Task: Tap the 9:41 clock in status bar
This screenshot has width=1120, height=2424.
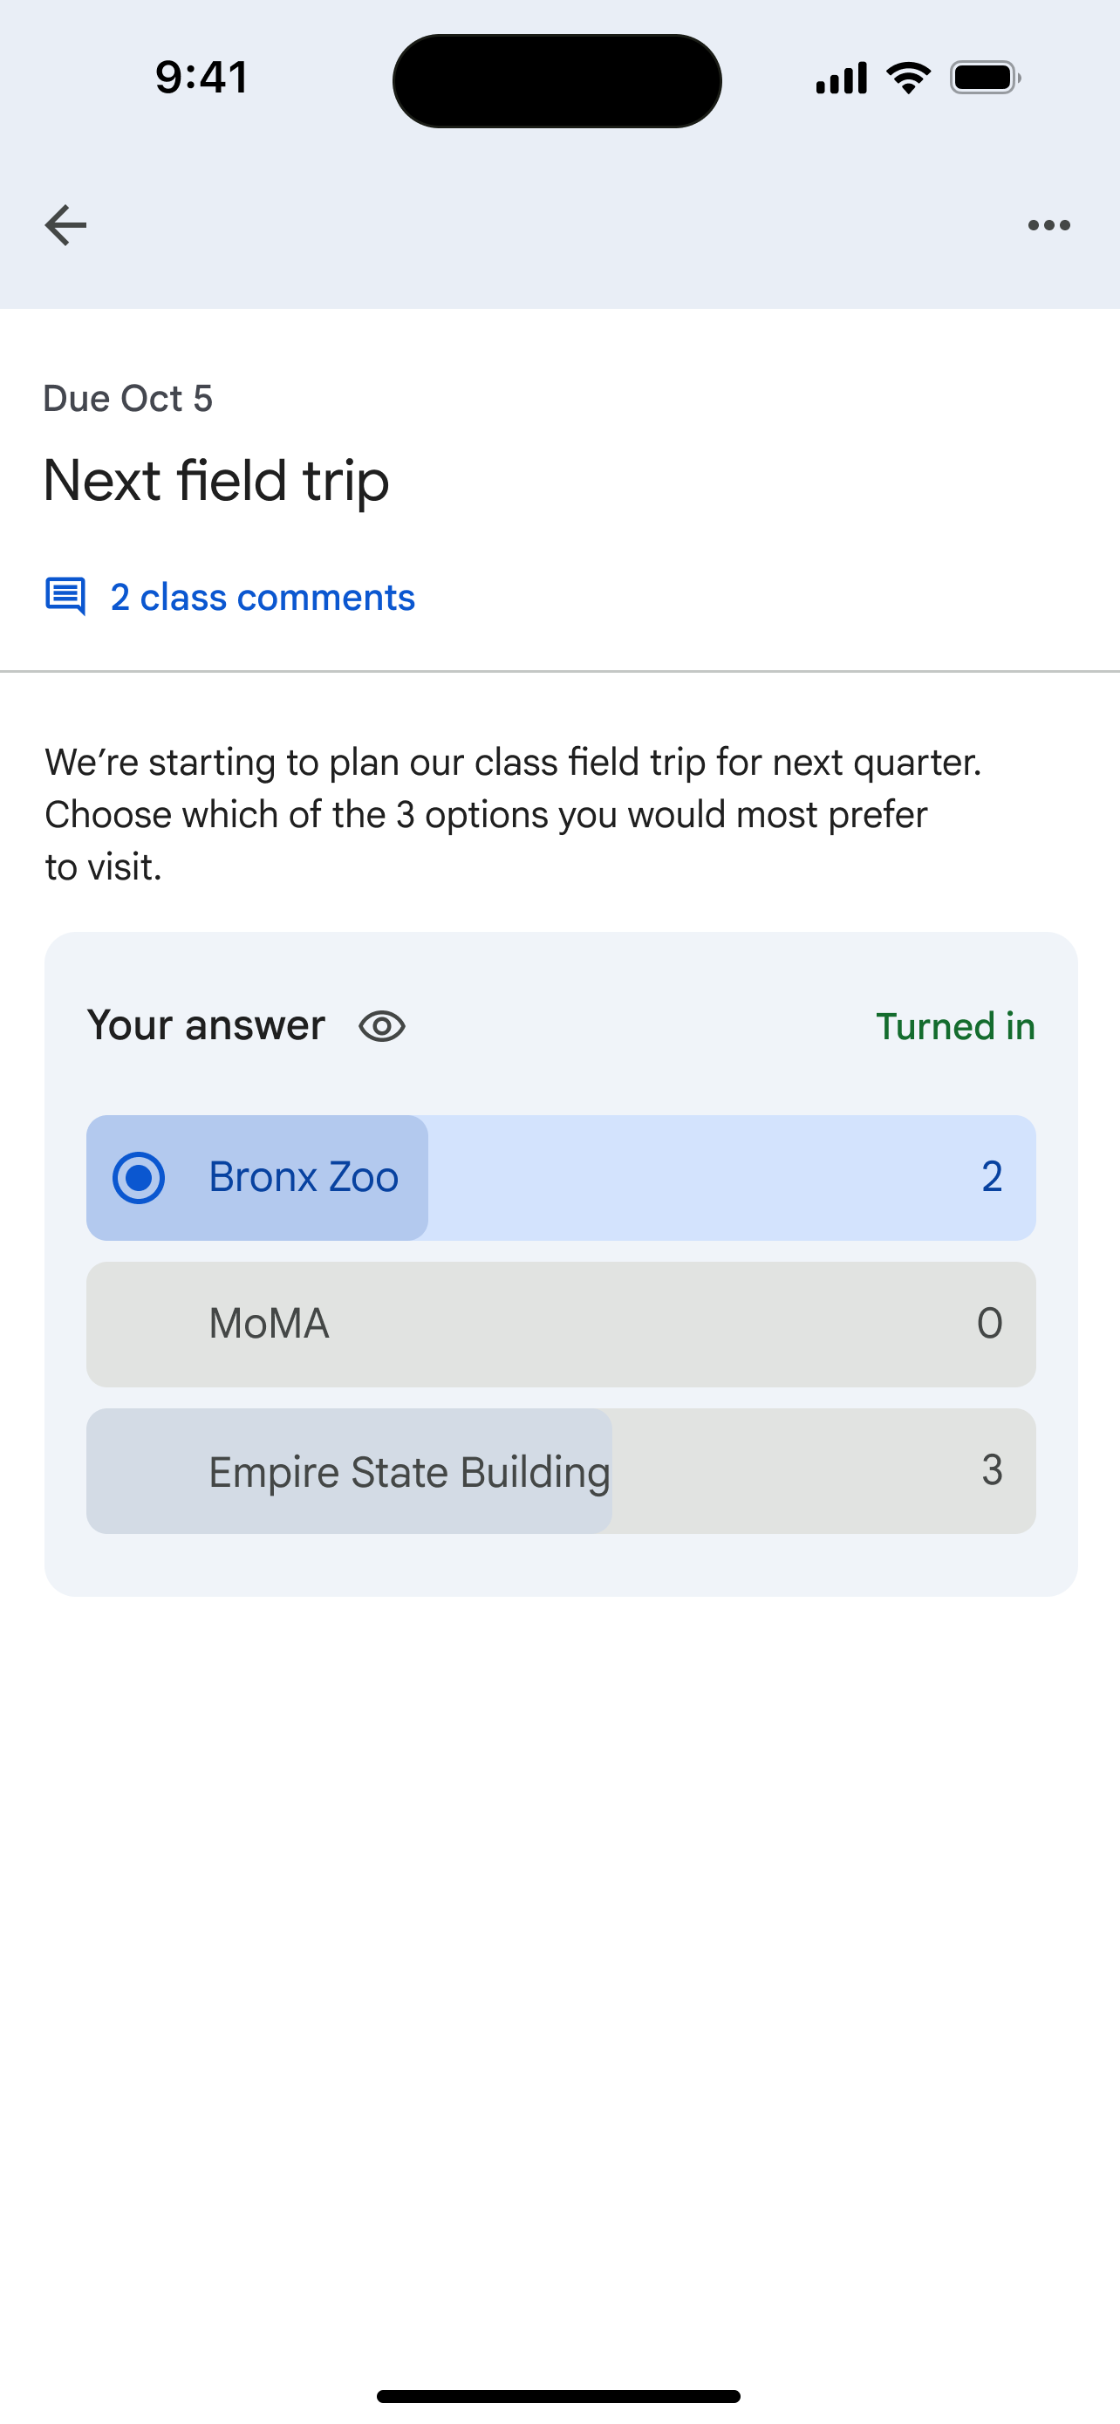Action: [201, 77]
